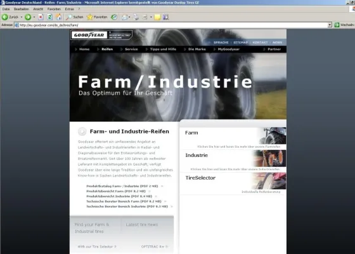Click in the Adresse URL field
This screenshot has height=254, width=355.
point(173,25)
